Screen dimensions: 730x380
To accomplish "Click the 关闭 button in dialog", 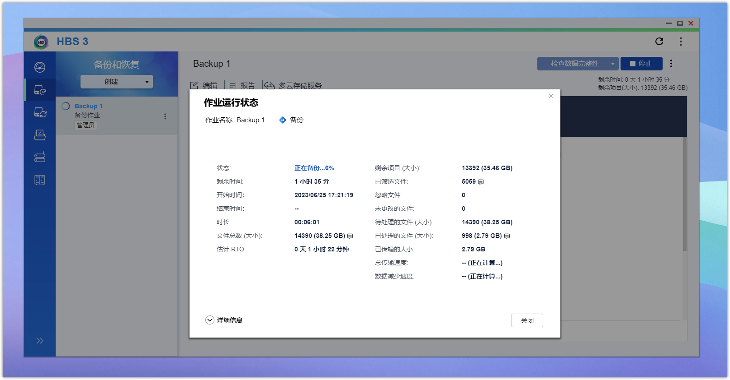I will 527,320.
